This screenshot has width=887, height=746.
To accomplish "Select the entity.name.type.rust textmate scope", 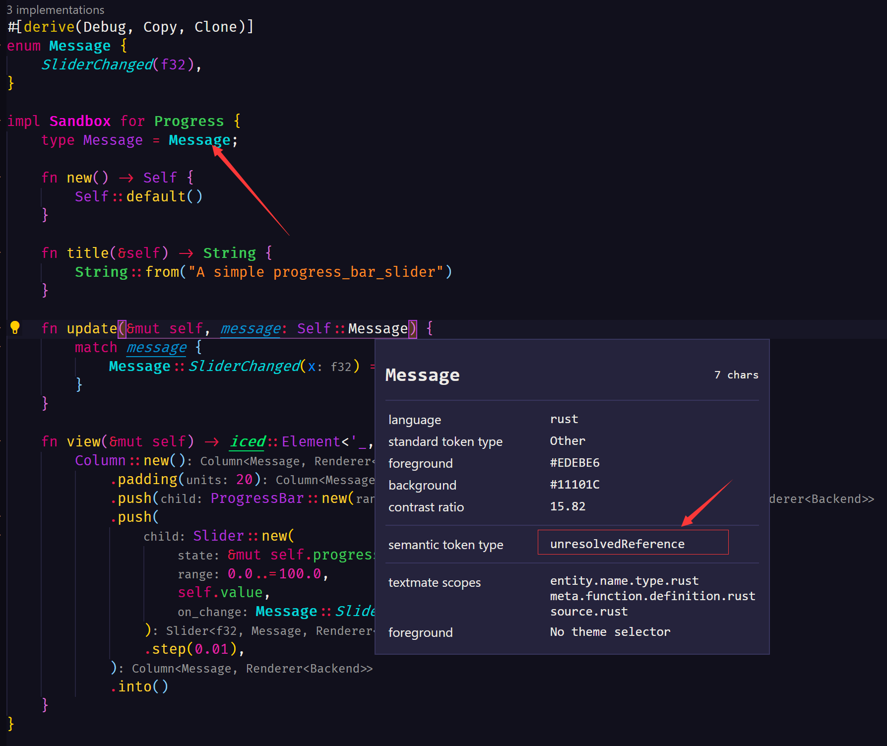I will [624, 580].
